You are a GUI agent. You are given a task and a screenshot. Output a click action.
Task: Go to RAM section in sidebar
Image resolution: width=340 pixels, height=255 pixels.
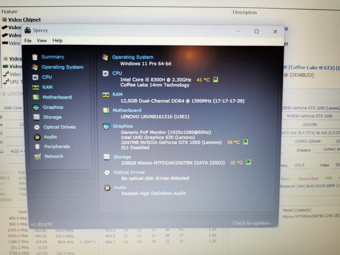coord(47,87)
